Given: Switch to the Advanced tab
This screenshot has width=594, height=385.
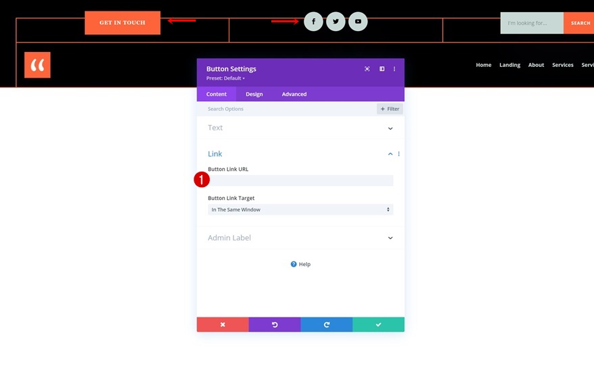Looking at the screenshot, I should tap(294, 94).
